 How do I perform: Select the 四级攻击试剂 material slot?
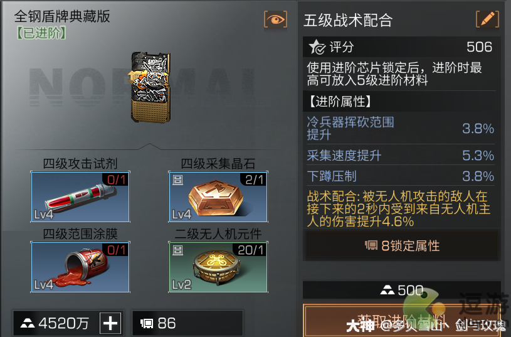(x=80, y=196)
